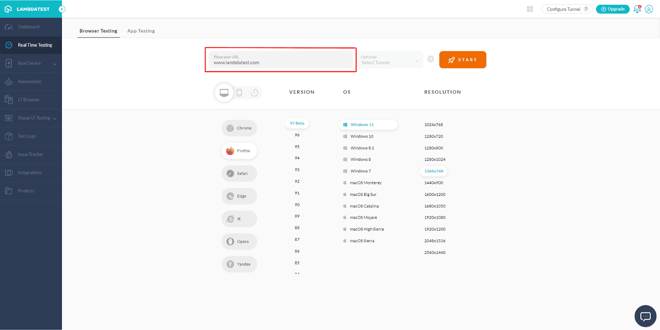Open the Dashboard sidebar item
This screenshot has height=330, width=660.
pyautogui.click(x=31, y=27)
